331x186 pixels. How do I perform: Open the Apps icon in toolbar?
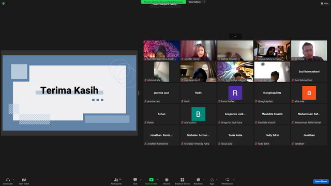(x=212, y=180)
